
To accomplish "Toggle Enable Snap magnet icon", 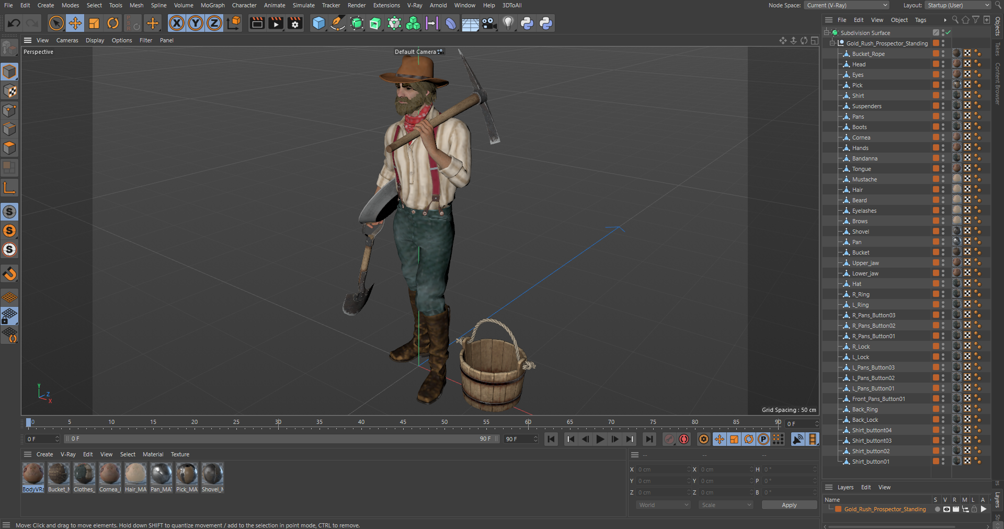I will pos(9,273).
